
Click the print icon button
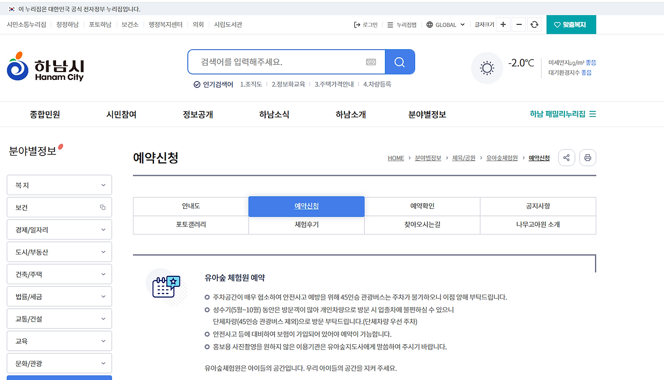coord(588,158)
